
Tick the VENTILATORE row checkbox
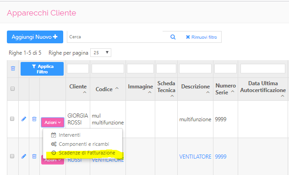12,156
